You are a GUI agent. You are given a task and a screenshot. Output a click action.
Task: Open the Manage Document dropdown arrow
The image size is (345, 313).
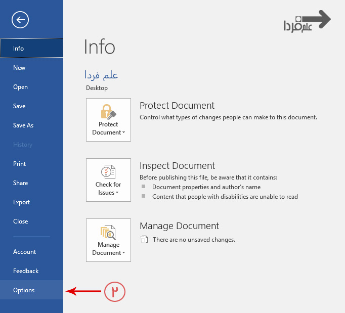click(x=123, y=253)
